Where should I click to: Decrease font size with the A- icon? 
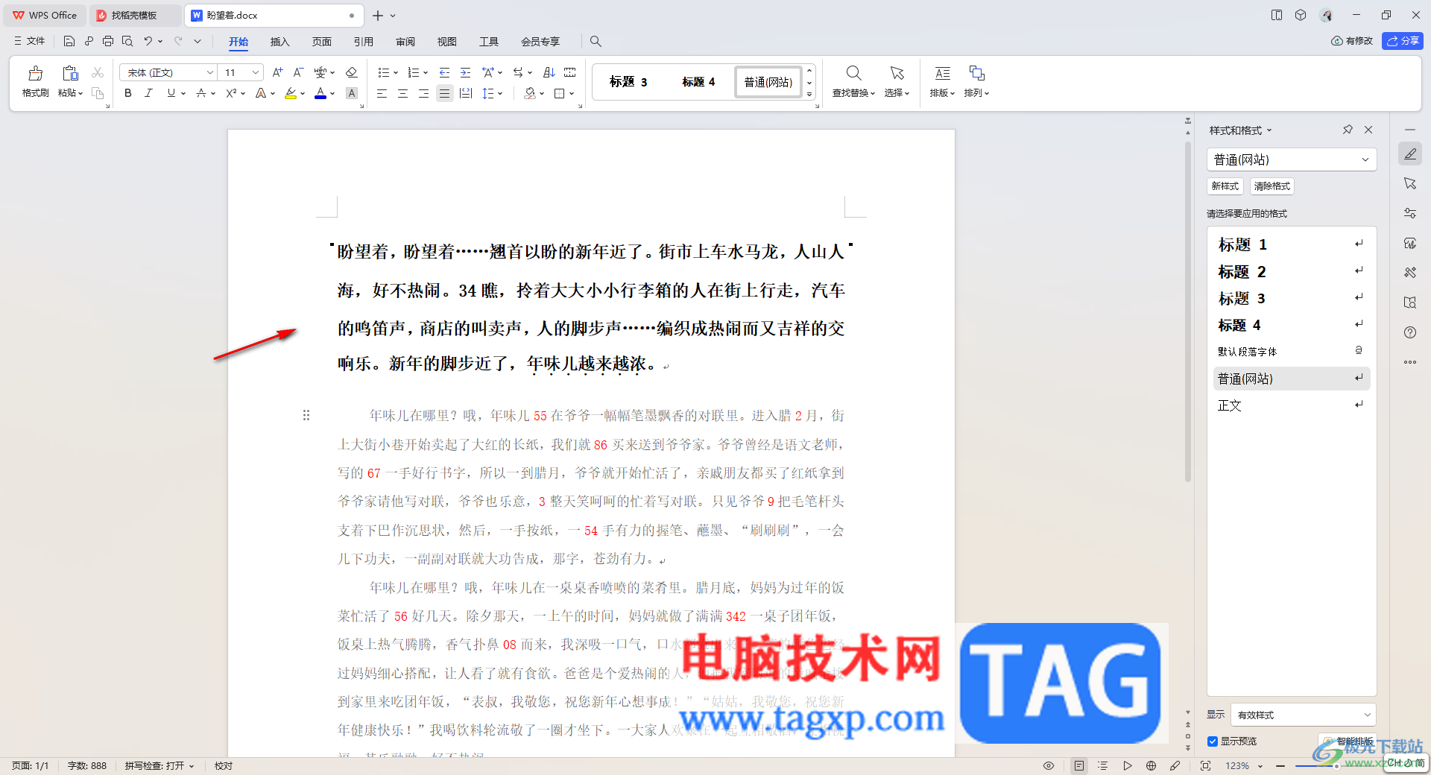pos(298,72)
